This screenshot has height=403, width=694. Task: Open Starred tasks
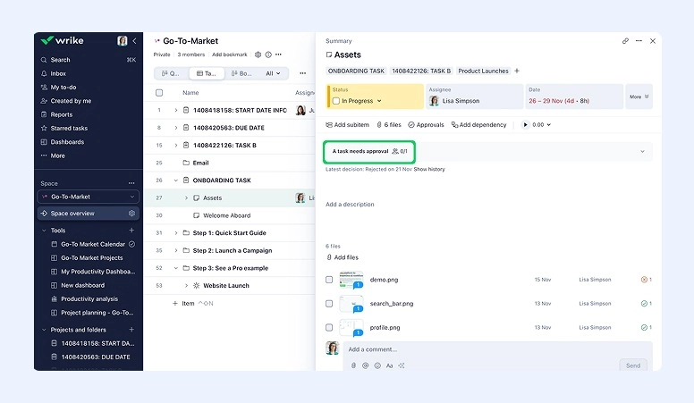(69, 129)
